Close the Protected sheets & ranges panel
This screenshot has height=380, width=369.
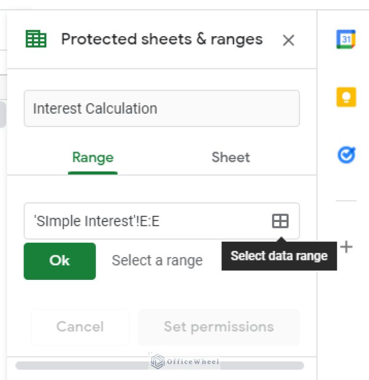point(288,40)
